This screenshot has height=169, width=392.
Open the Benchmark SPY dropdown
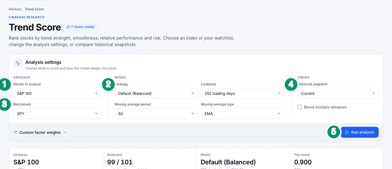[58, 113]
